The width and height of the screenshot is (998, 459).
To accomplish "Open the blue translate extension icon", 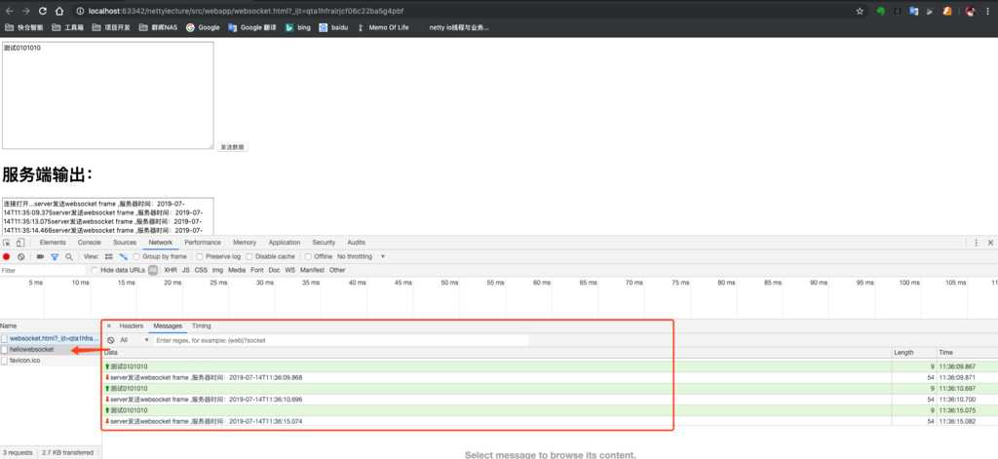I will (914, 11).
